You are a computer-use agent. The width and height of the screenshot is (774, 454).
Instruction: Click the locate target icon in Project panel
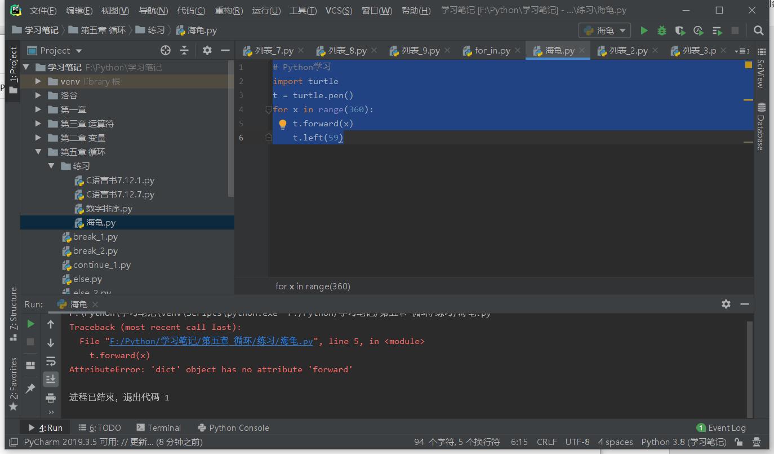coord(165,50)
